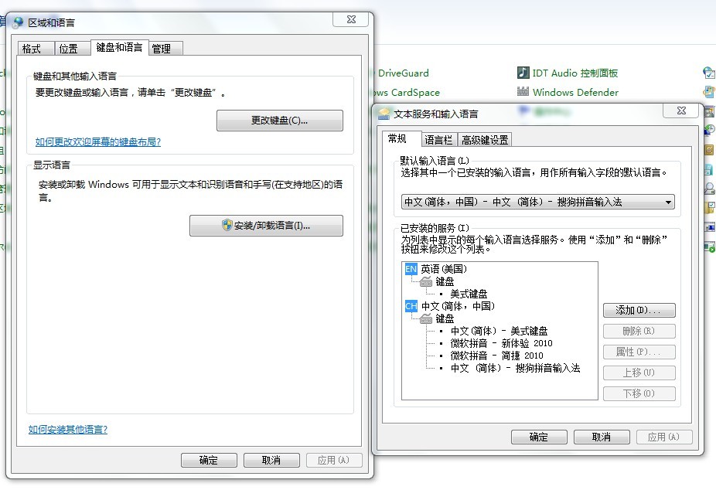Open the 管理 tab
This screenshot has height=490, width=716.
[x=166, y=49]
